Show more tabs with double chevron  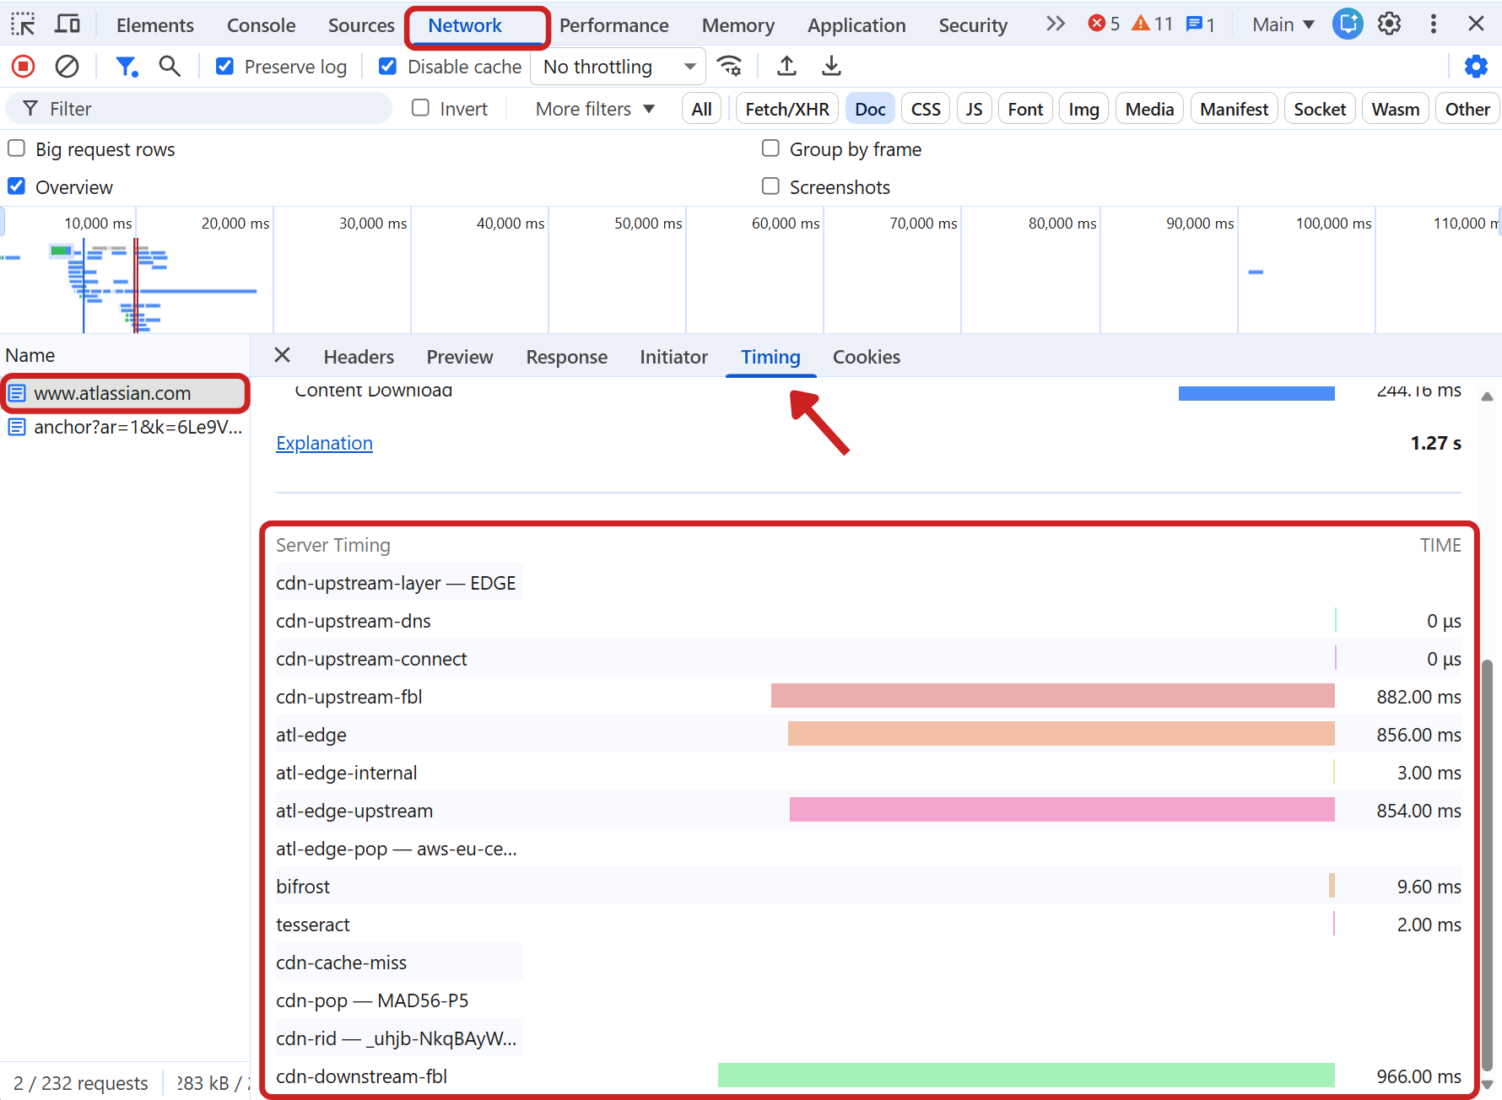click(x=1055, y=24)
